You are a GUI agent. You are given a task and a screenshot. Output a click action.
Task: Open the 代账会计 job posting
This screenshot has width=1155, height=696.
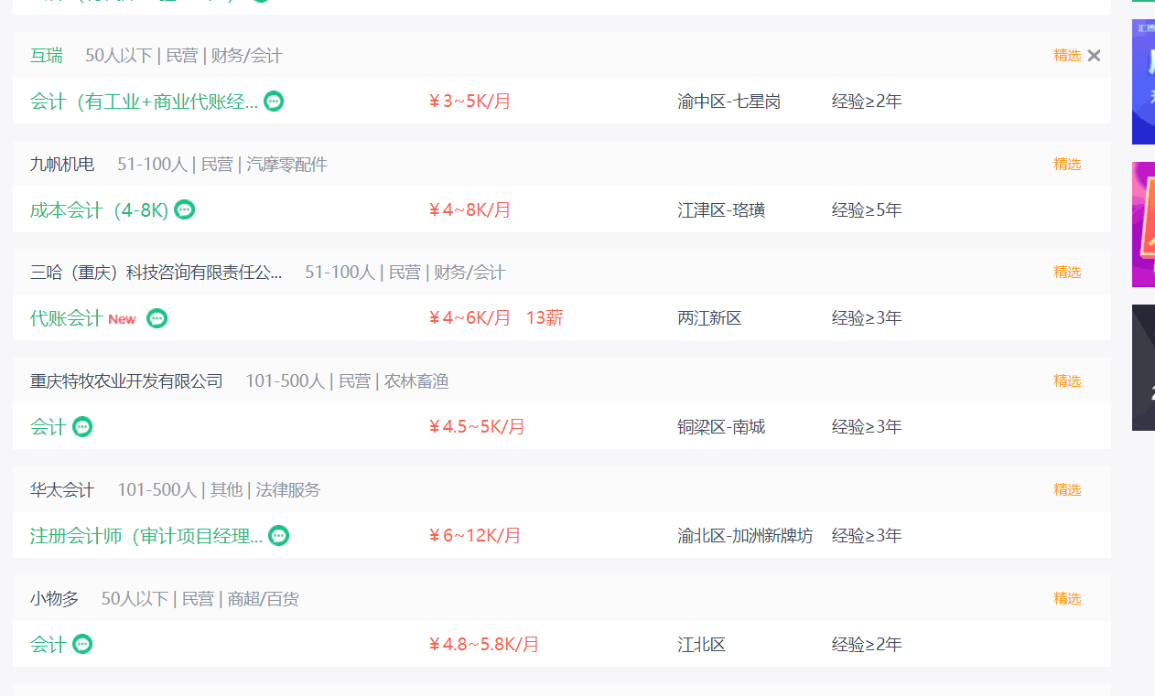point(66,318)
